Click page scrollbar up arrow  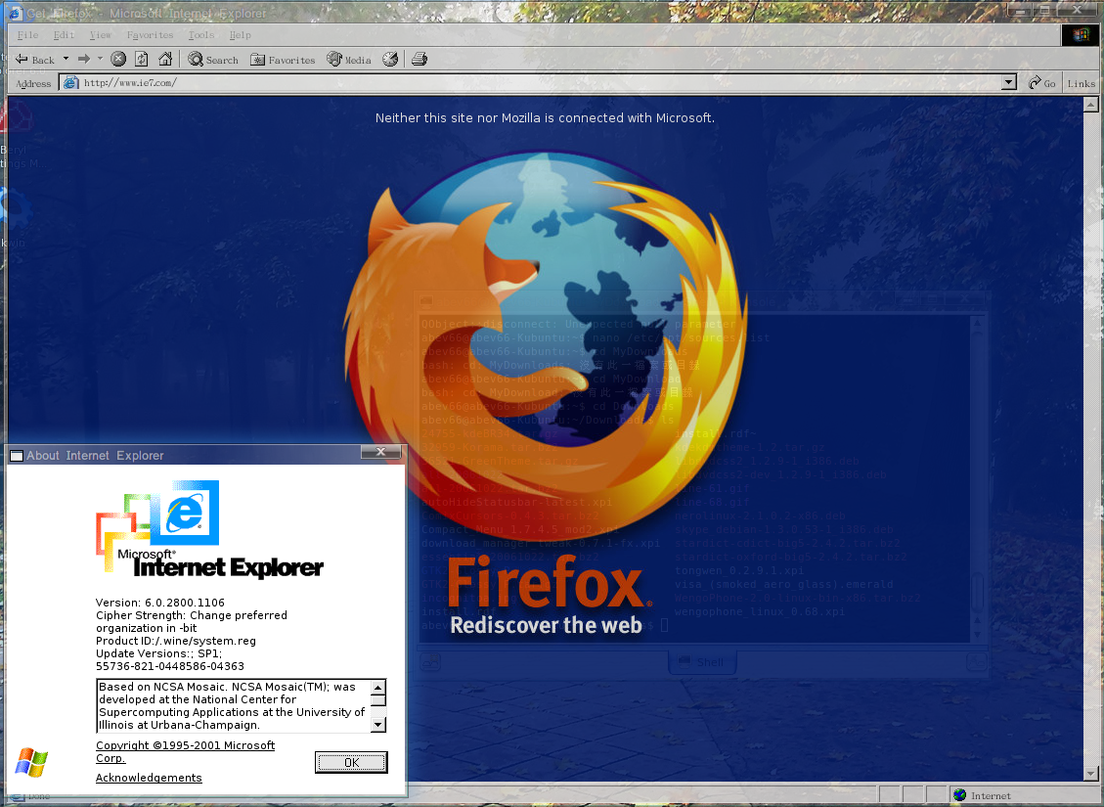click(x=1090, y=105)
